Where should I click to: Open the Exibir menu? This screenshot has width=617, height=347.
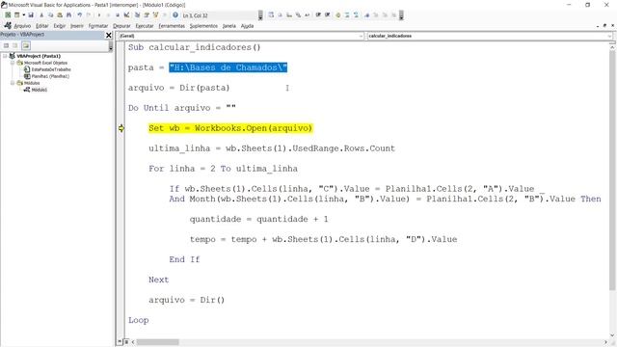click(x=60, y=26)
